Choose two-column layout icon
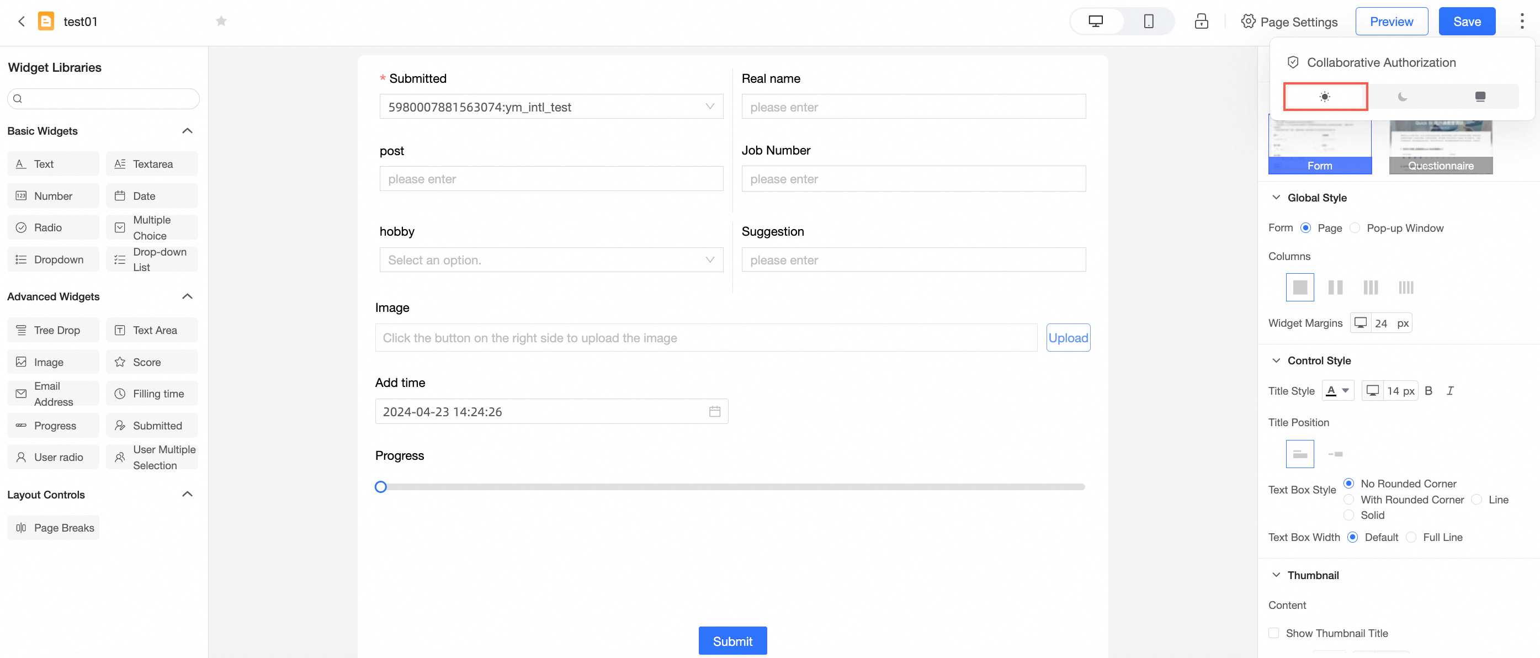The width and height of the screenshot is (1540, 658). pos(1335,288)
